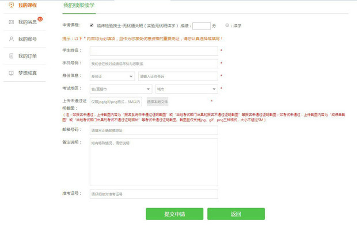
Task: Select the 续学 radio button
Action: coord(228,26)
